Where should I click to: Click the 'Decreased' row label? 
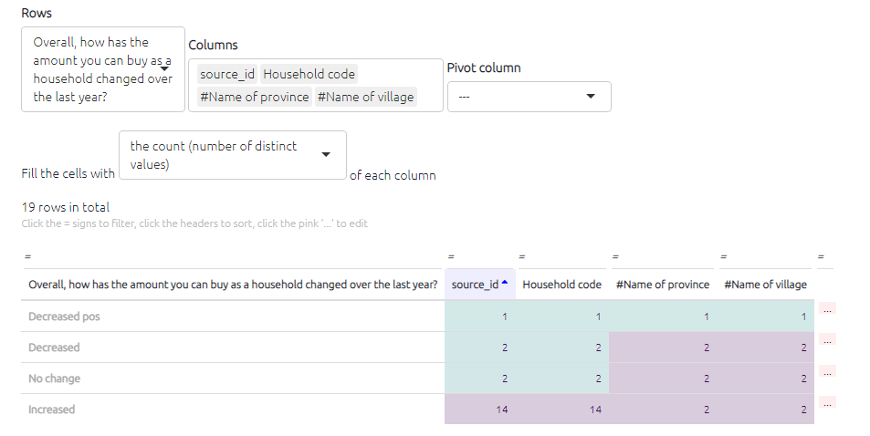[54, 348]
